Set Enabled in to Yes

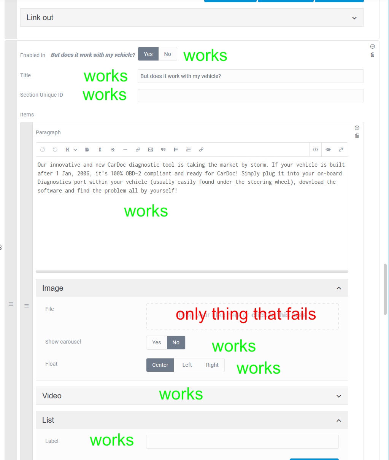pos(148,54)
